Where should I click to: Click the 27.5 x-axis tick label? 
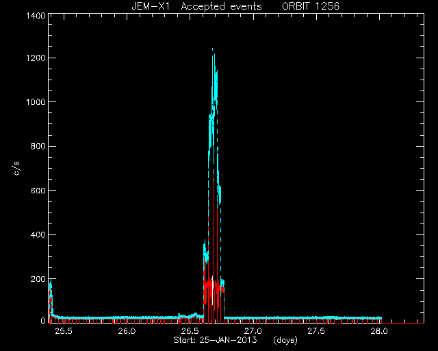pyautogui.click(x=316, y=331)
